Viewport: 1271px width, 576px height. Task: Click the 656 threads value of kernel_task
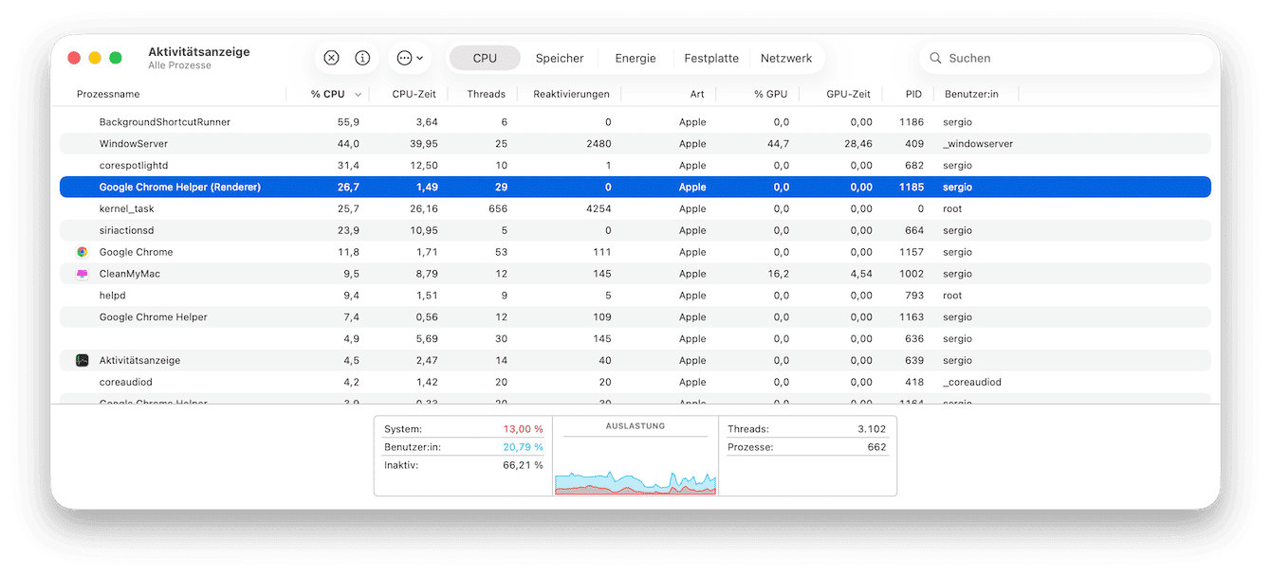tap(498, 208)
